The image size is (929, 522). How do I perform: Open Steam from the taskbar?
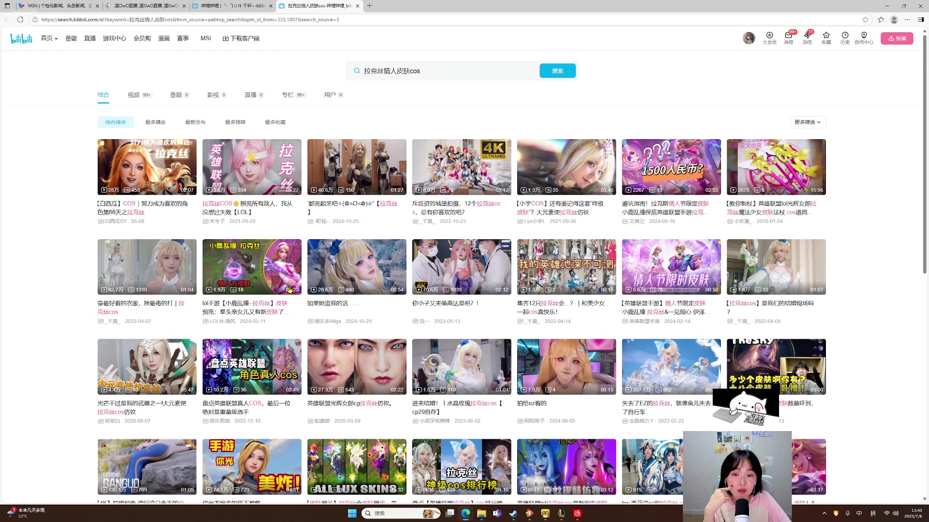pyautogui.click(x=513, y=513)
